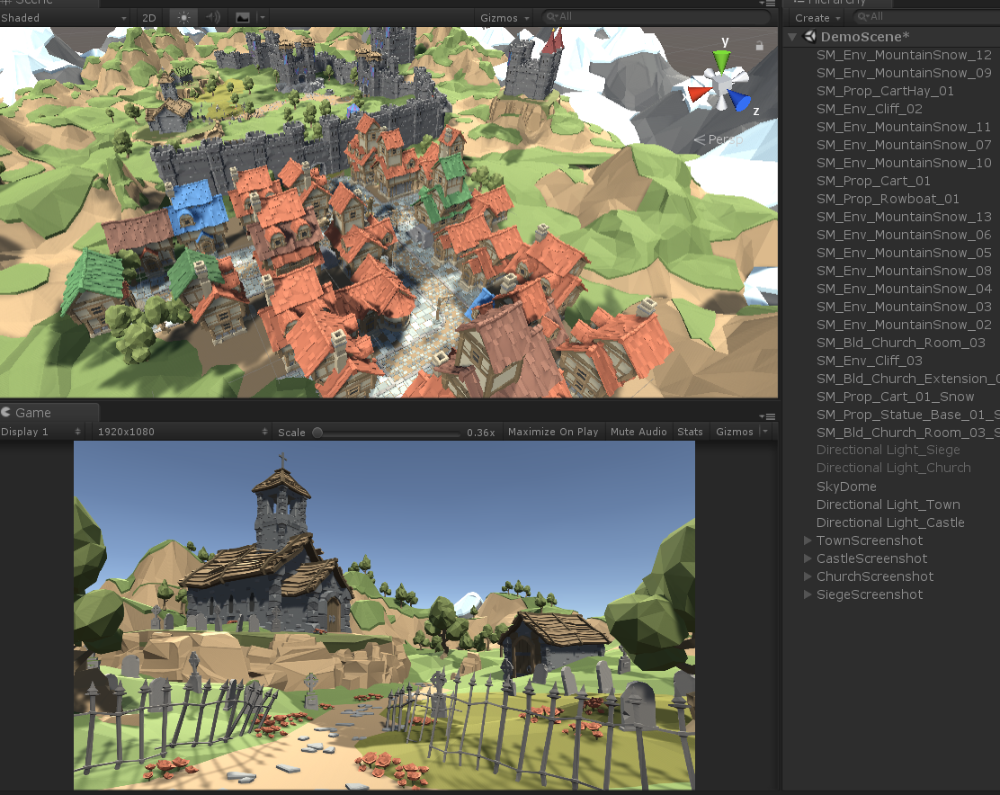Toggle Maximize On Play

[553, 432]
